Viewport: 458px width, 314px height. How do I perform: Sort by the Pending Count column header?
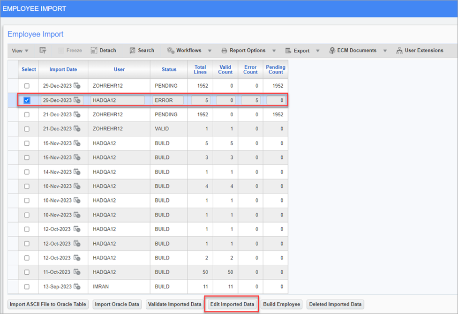(276, 69)
